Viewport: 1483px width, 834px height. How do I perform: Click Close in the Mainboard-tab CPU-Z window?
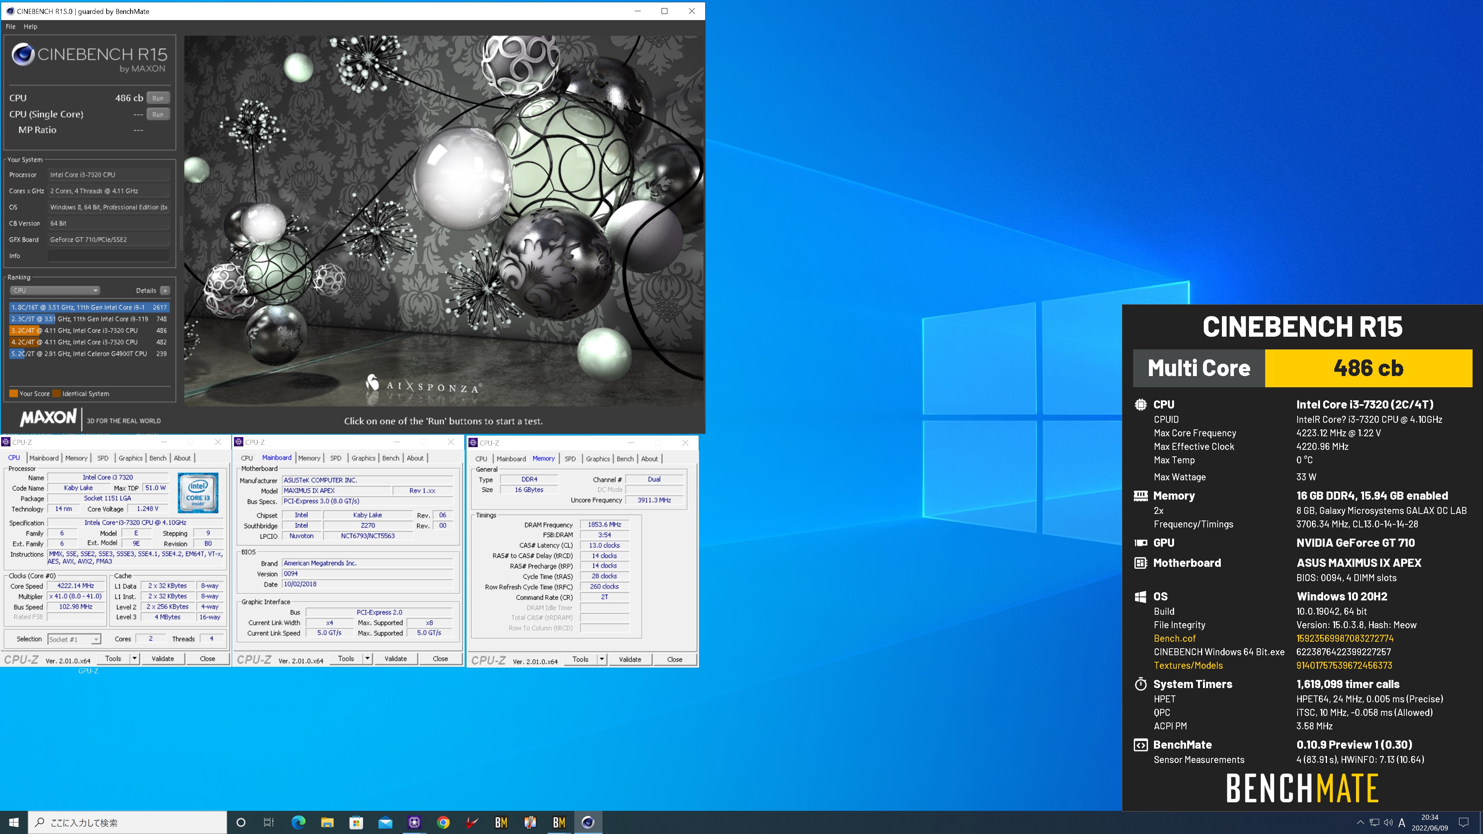[x=440, y=658]
